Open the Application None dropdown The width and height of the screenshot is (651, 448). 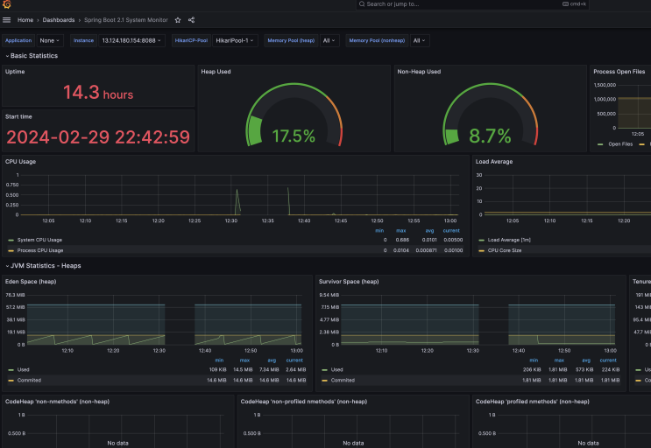[50, 40]
